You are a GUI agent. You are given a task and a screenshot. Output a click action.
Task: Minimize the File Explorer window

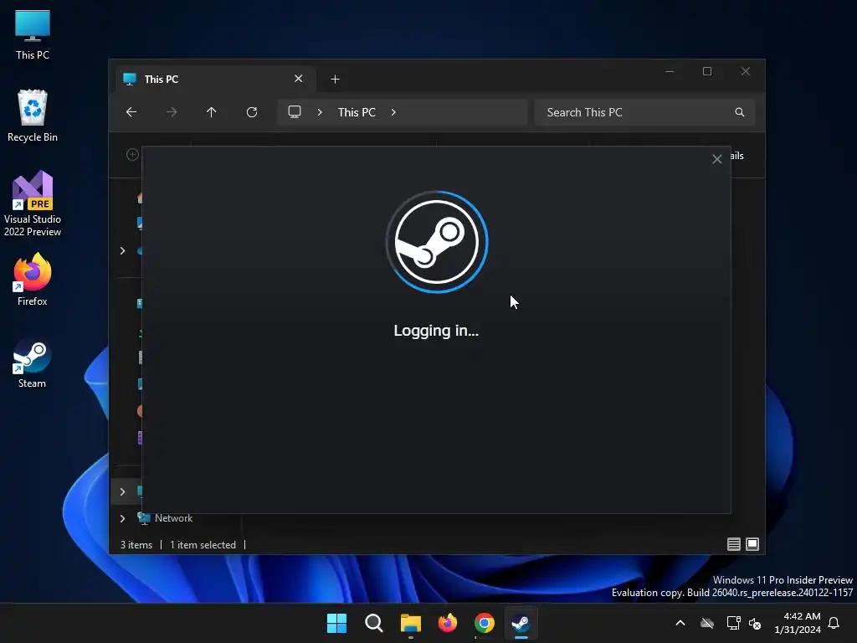click(670, 72)
